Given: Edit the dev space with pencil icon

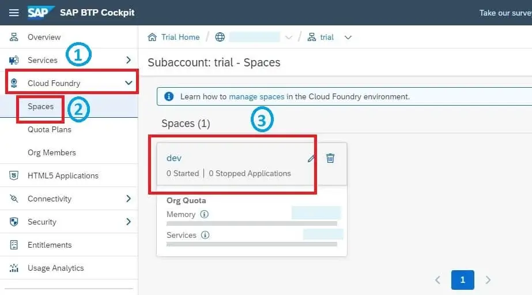Looking at the screenshot, I should coord(311,158).
